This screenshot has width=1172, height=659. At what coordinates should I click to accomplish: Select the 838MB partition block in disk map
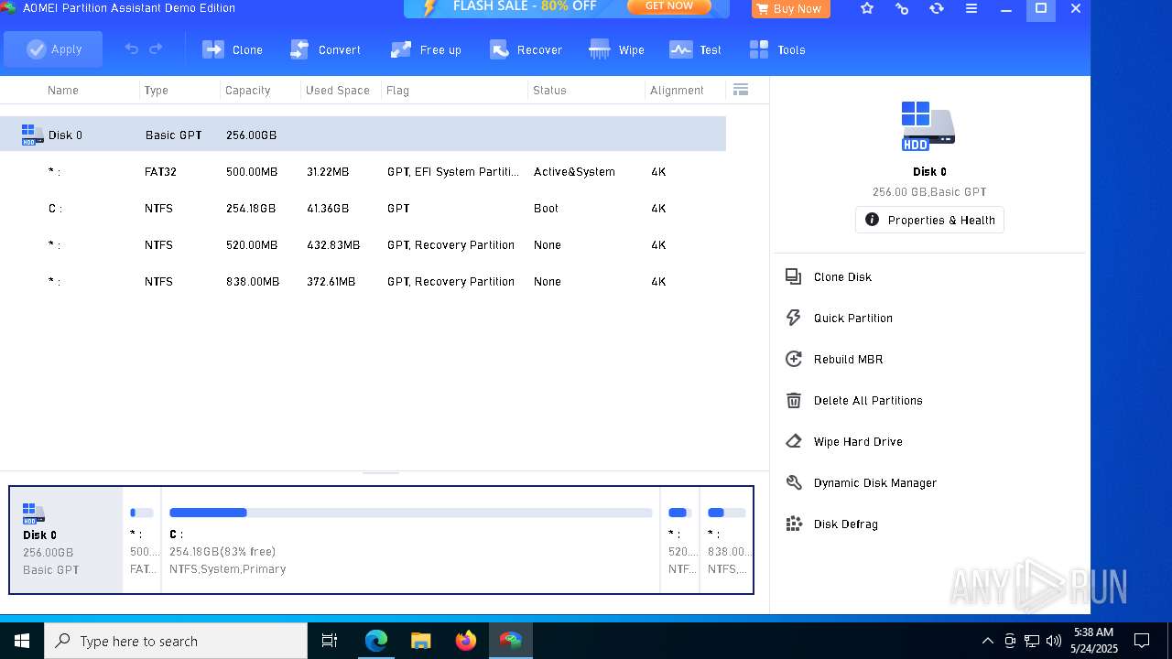726,540
